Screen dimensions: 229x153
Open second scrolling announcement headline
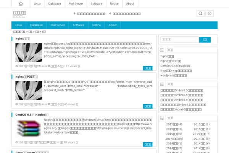[x=127, y=14]
